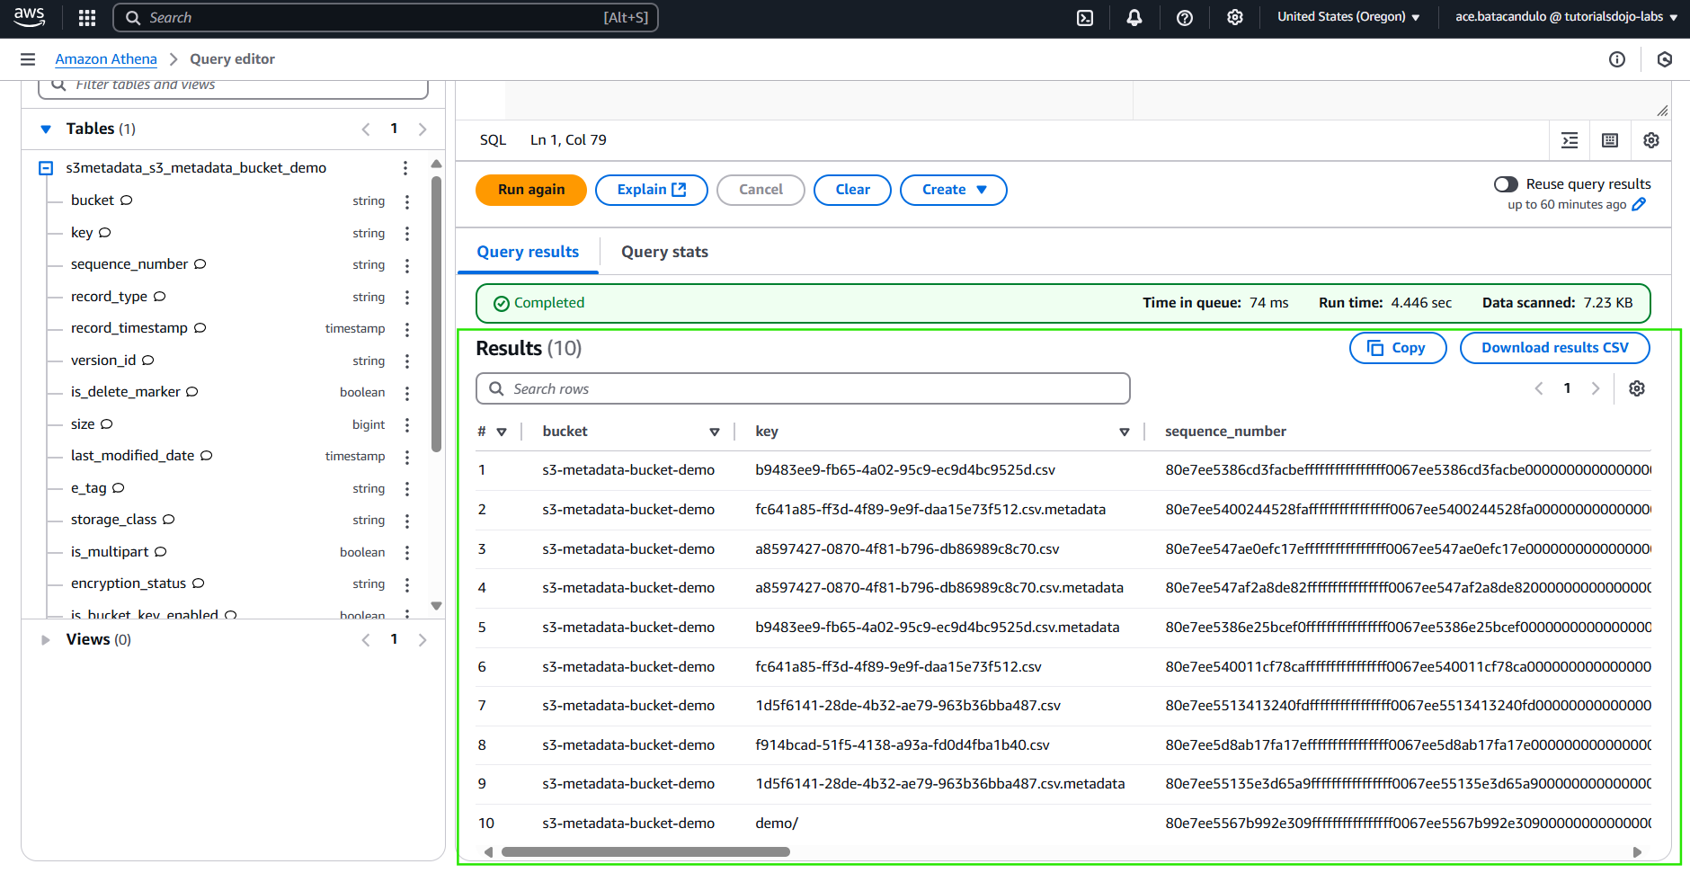Edit reuse query results time pencil
The image size is (1690, 873).
(1639, 205)
